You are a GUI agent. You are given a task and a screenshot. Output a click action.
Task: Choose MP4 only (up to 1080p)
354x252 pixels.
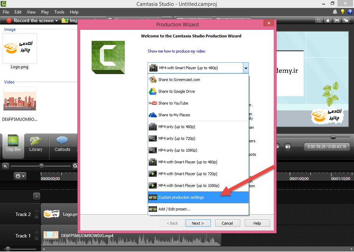[198, 150]
